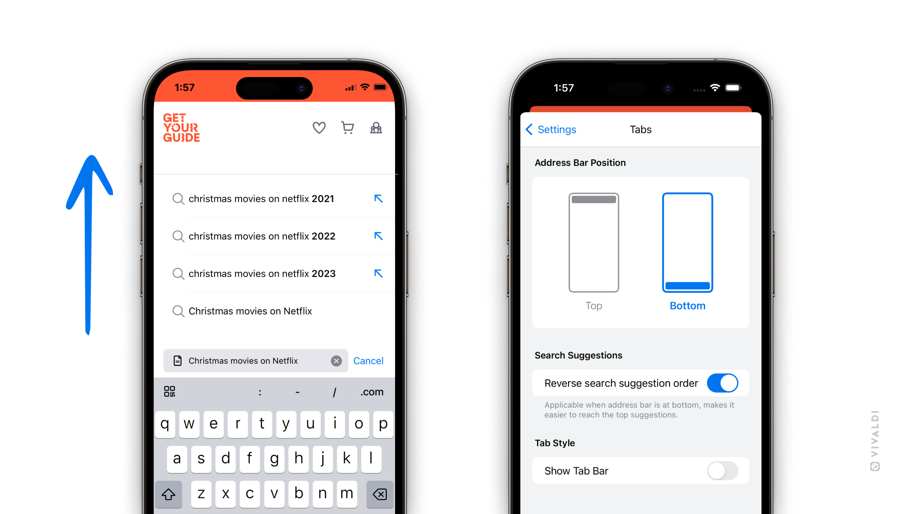Click the account/profile icon
The image size is (915, 514).
click(375, 128)
